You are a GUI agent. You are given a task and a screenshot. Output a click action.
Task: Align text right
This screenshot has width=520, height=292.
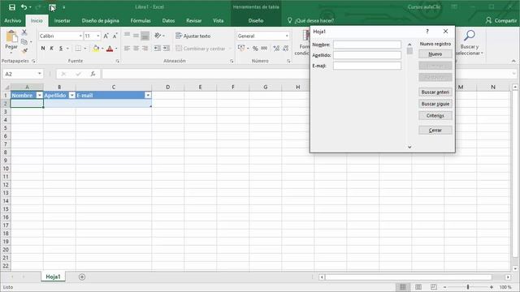point(145,49)
